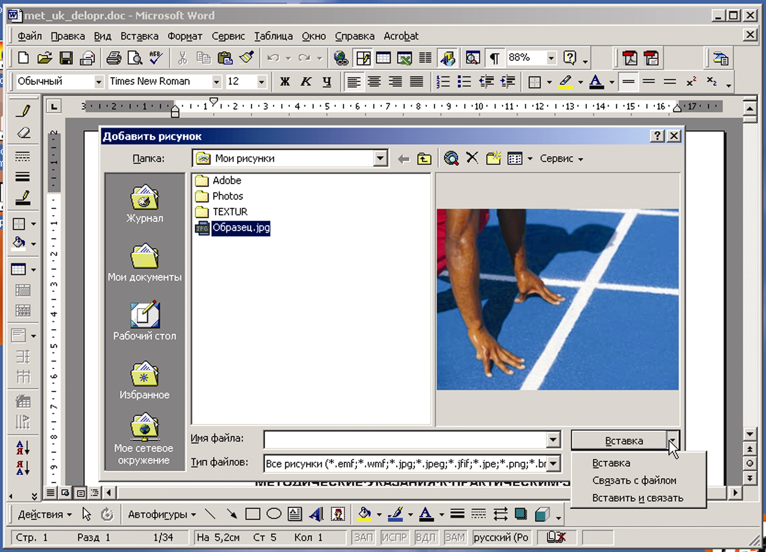Screen dimensions: 766x552
Task: Go up one folder level icon
Action: click(424, 159)
